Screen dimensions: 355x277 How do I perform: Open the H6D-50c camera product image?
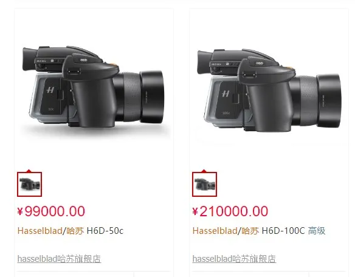click(94, 87)
